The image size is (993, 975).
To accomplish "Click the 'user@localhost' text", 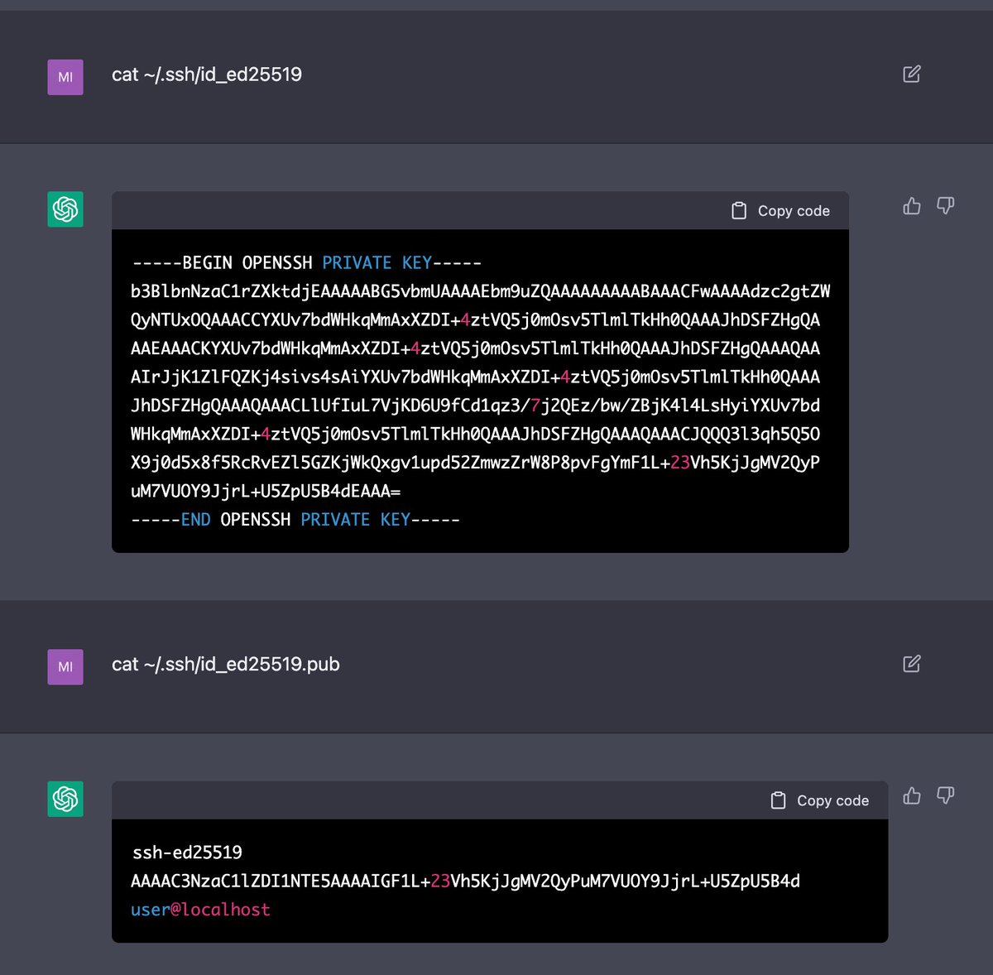I will 201,910.
